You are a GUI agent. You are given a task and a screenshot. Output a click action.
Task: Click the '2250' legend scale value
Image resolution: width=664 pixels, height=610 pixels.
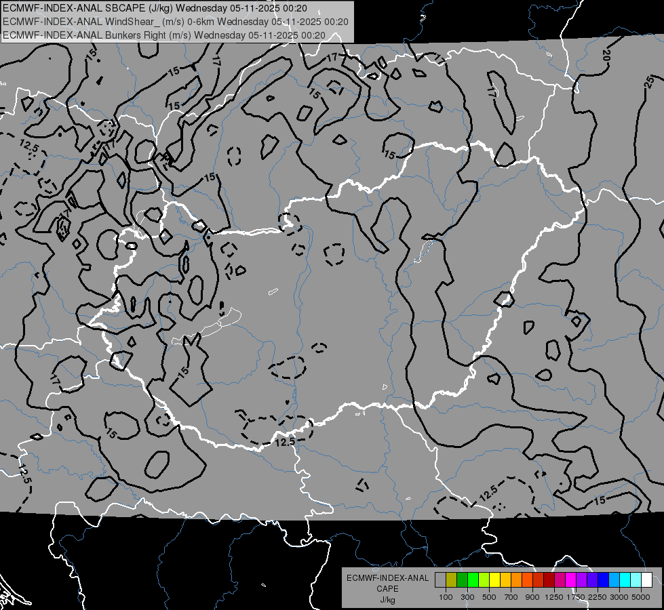598,597
